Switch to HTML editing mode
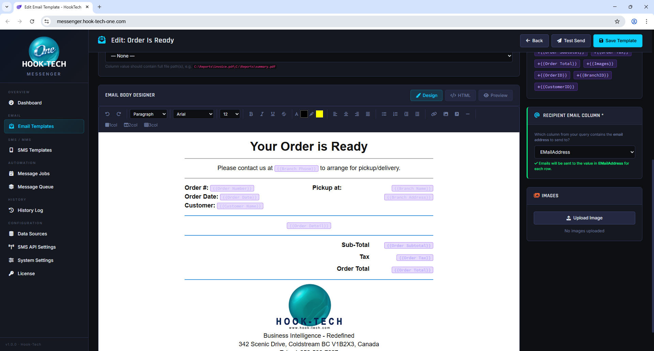 (460, 95)
